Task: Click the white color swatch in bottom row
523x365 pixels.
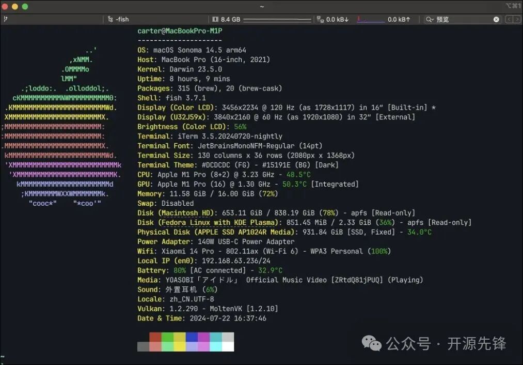Action: [x=228, y=346]
